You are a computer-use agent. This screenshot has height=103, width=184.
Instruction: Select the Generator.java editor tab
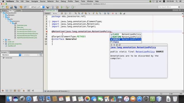pos(51,11)
